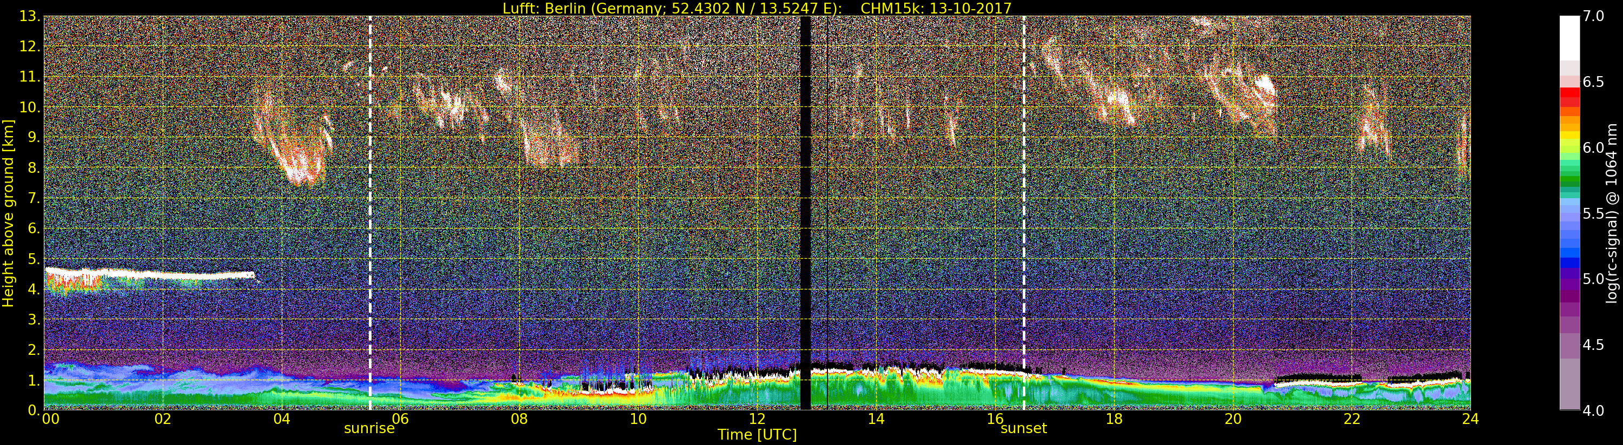The height and width of the screenshot is (445, 1623).
Task: Click the 'sunset' label
Action: point(1024,429)
